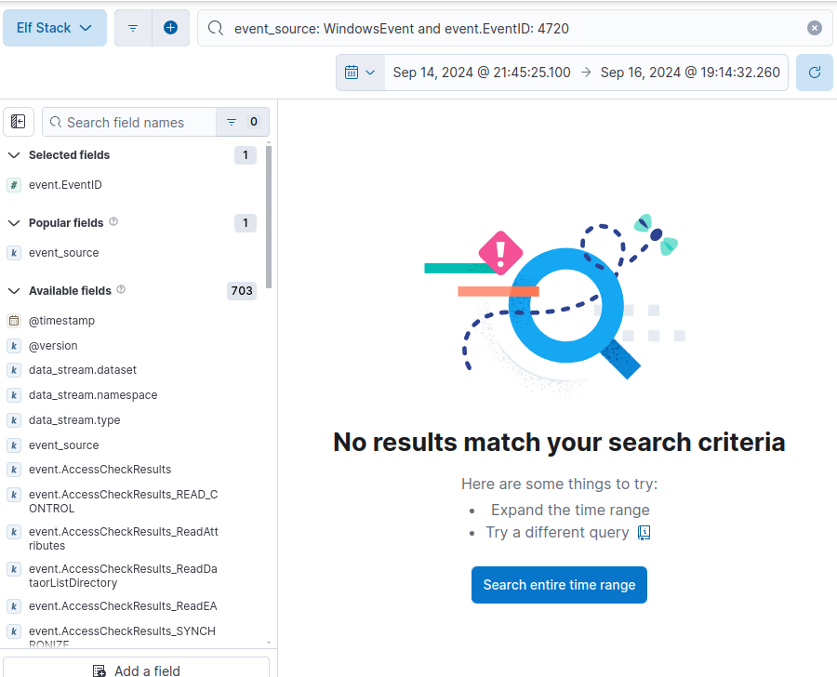Viewport: 837px width, 677px height.
Task: Open the calendar quick date menu
Action: coord(360,73)
